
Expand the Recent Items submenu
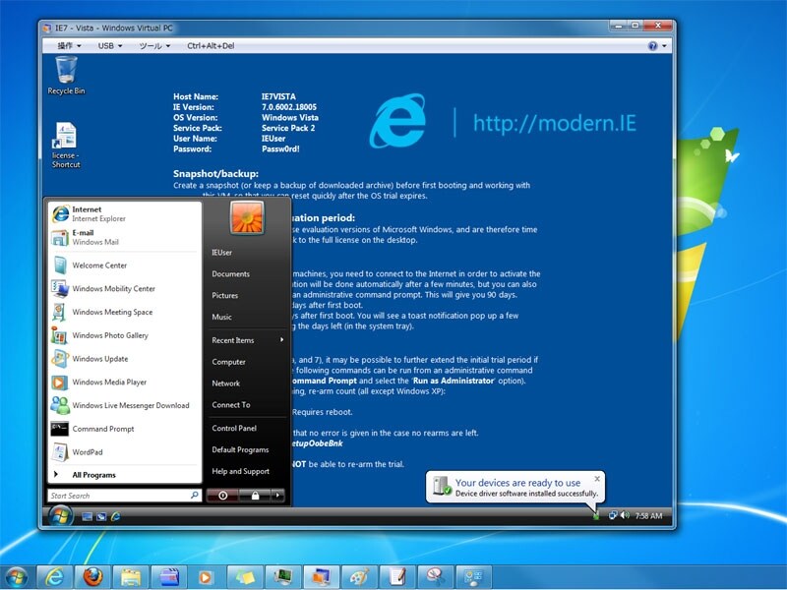[236, 341]
